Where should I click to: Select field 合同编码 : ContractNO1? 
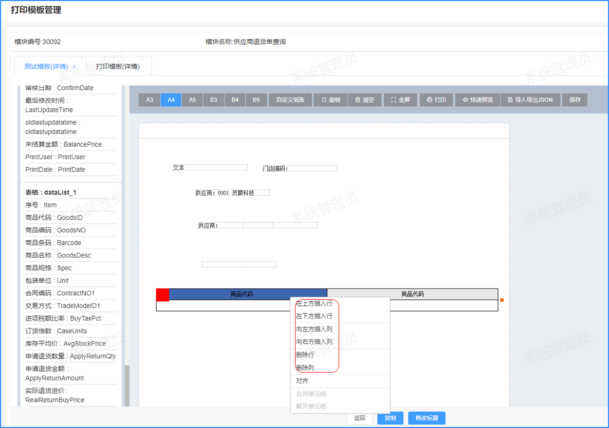pyautogui.click(x=71, y=293)
